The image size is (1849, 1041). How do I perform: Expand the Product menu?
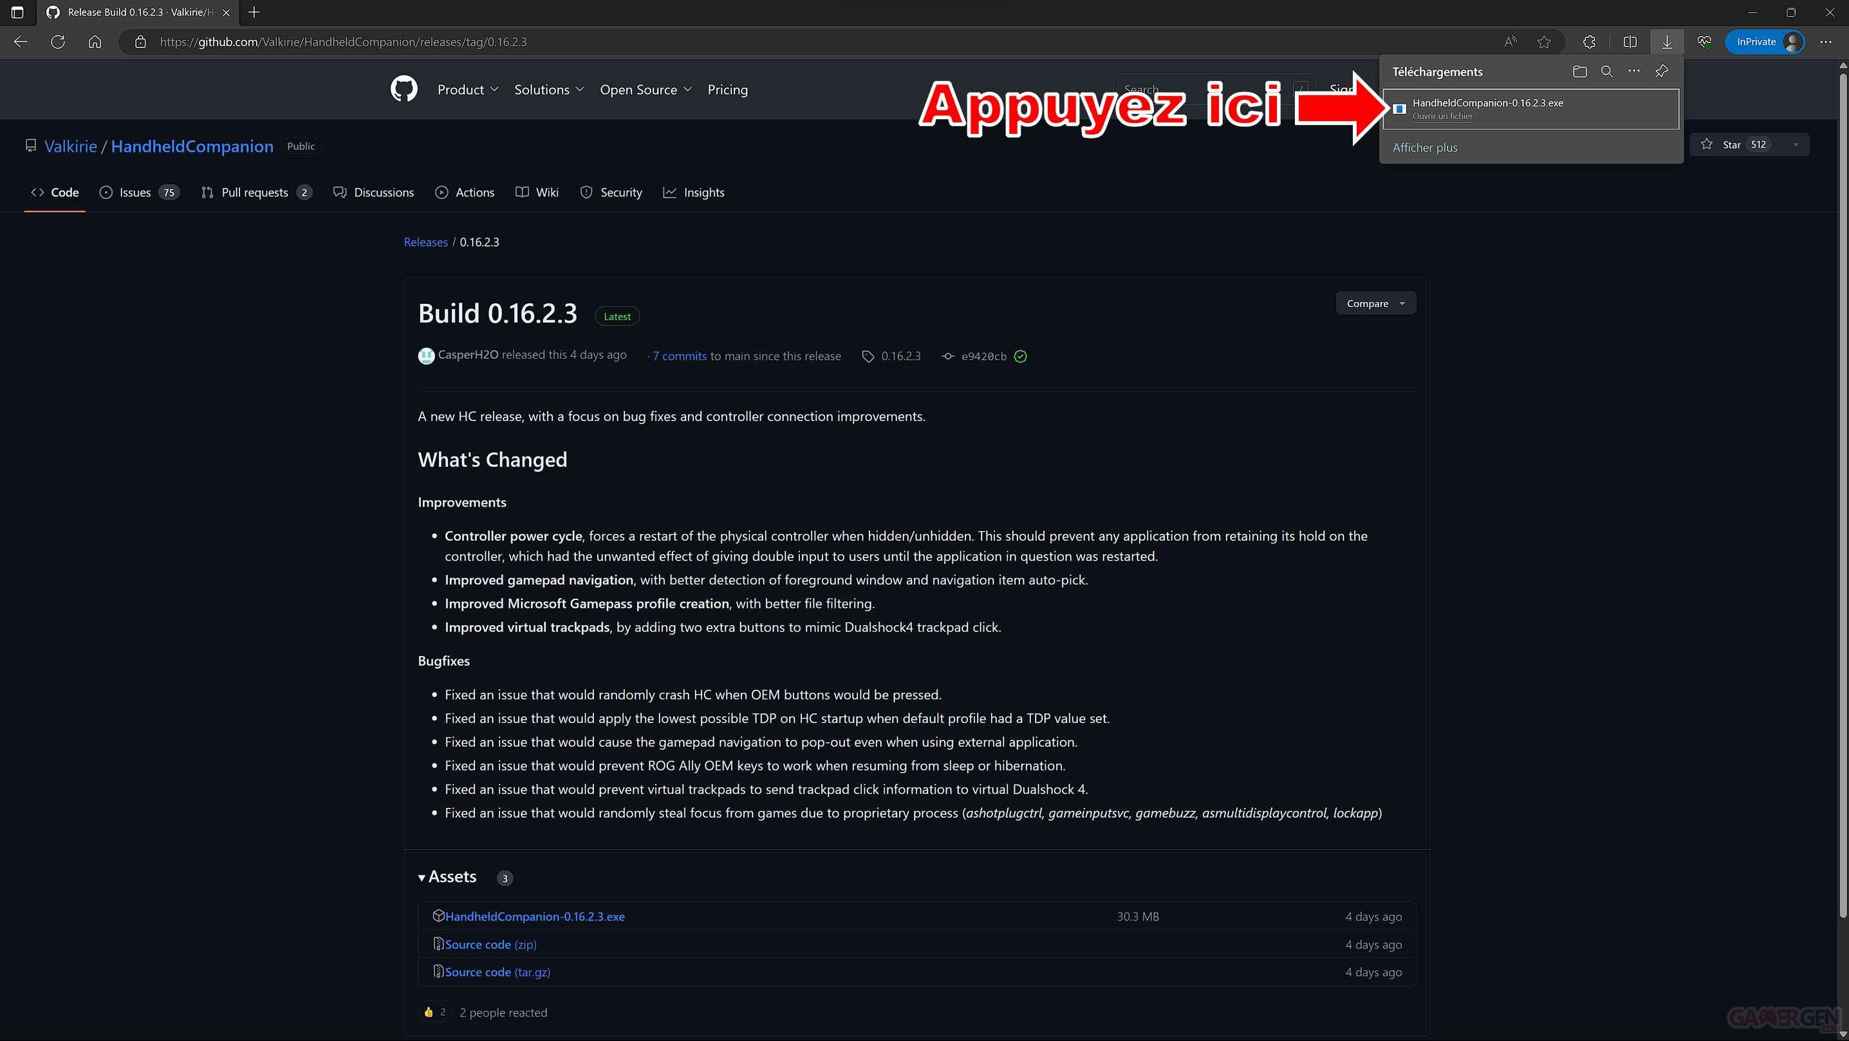[467, 89]
